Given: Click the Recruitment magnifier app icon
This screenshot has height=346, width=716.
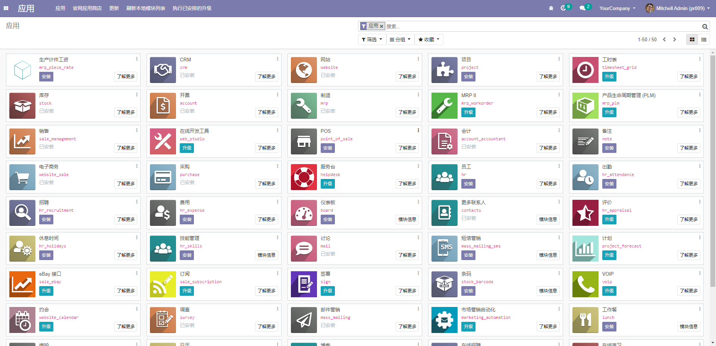Looking at the screenshot, I should [22, 213].
